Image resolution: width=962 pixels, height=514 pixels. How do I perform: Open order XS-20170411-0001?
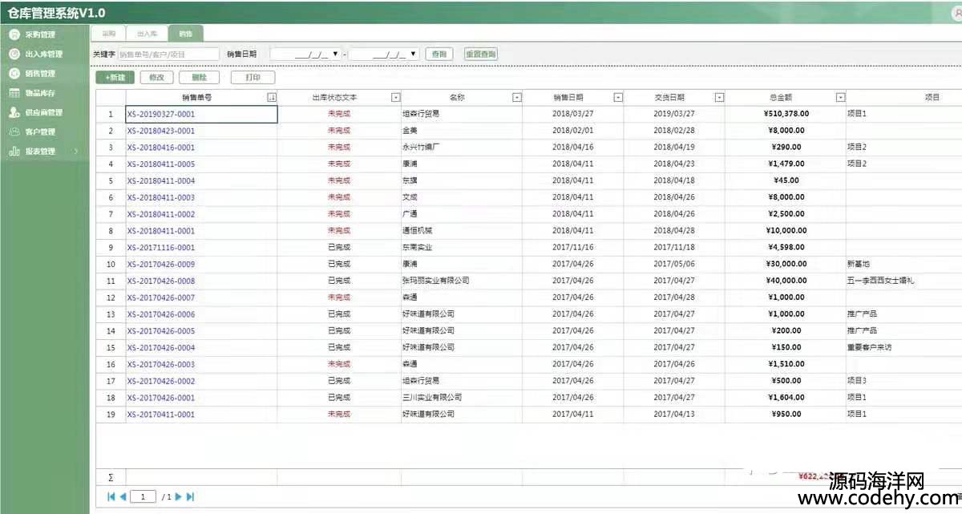click(x=161, y=414)
